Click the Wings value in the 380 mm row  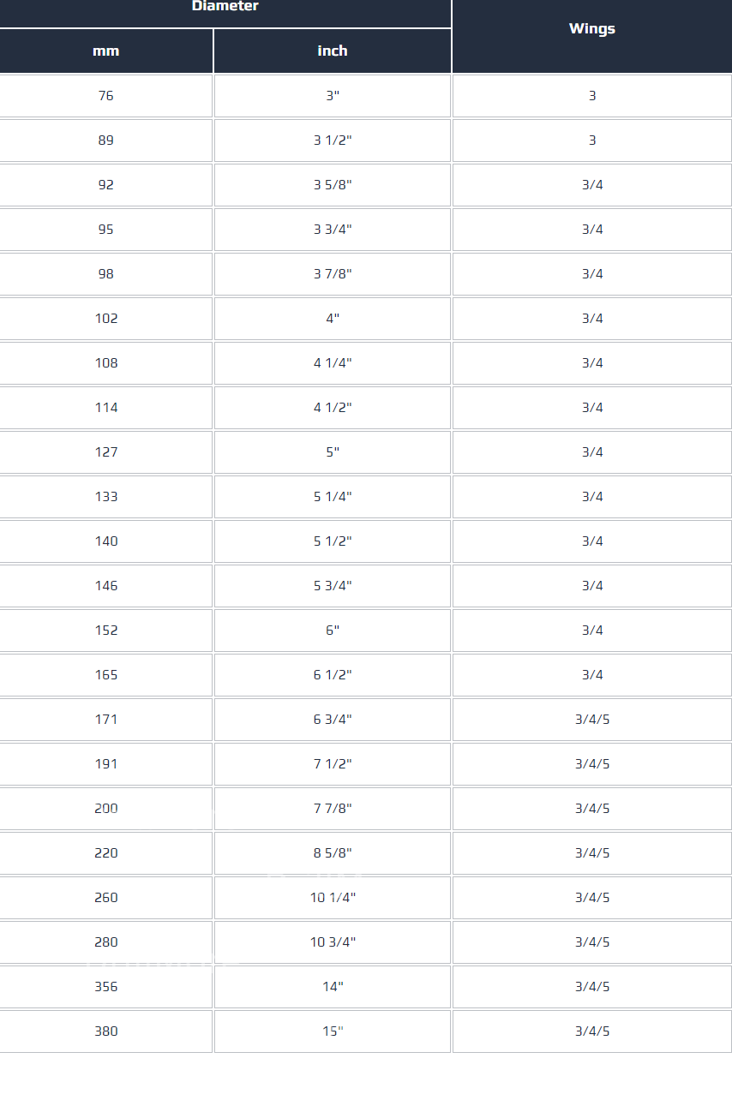pyautogui.click(x=591, y=1031)
